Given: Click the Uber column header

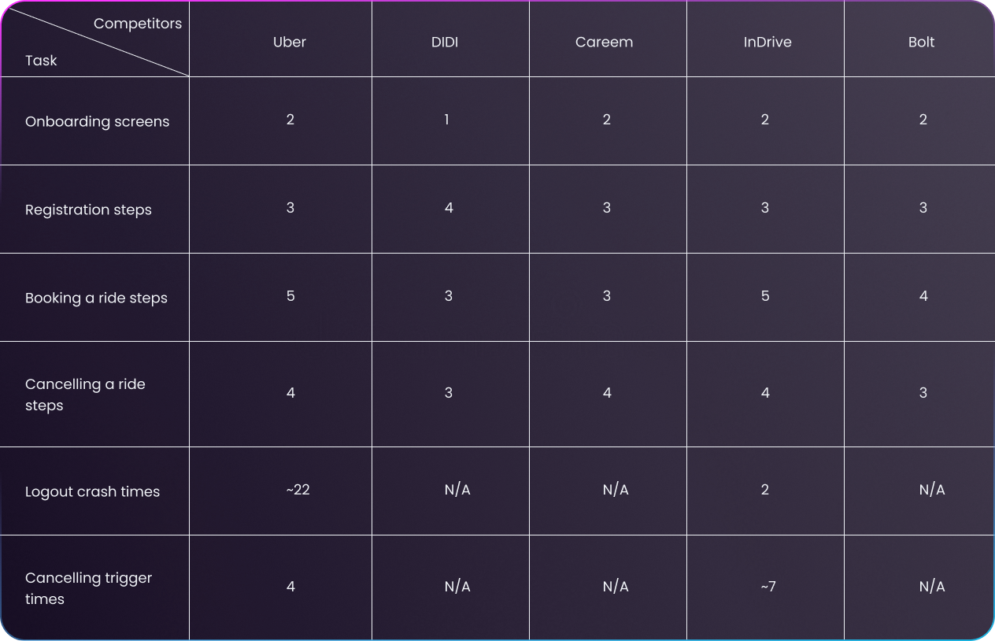Looking at the screenshot, I should 290,42.
